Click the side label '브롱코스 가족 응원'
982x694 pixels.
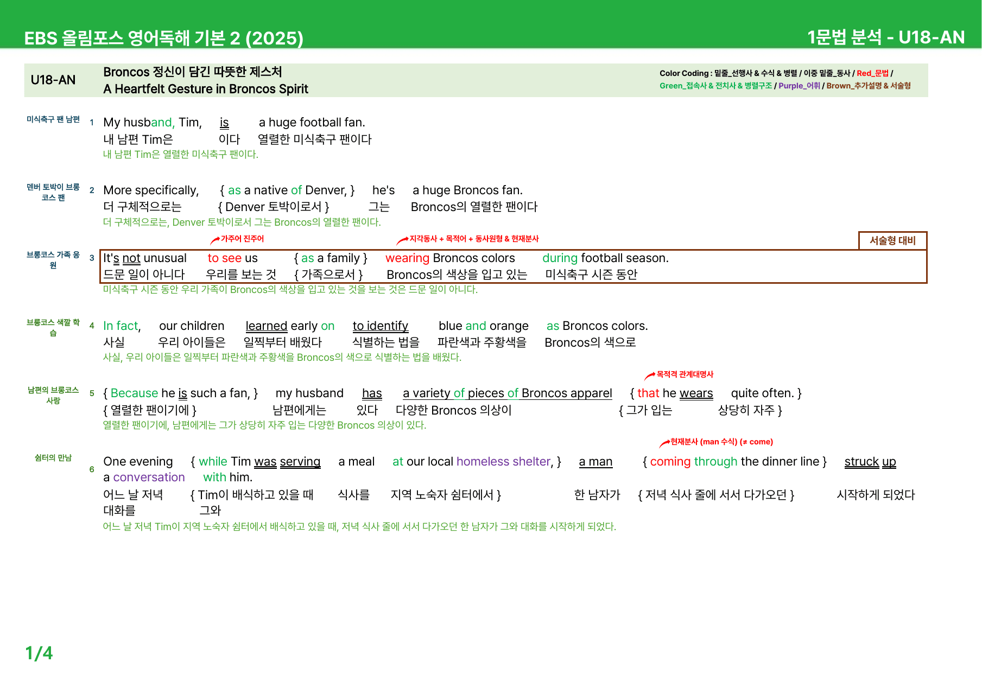53,260
